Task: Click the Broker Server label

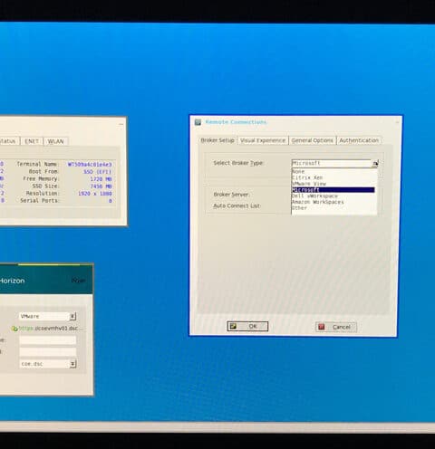Action: [232, 195]
